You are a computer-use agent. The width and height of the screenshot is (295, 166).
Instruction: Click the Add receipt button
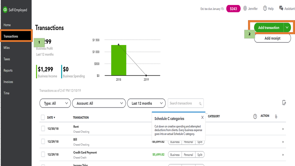272,38
